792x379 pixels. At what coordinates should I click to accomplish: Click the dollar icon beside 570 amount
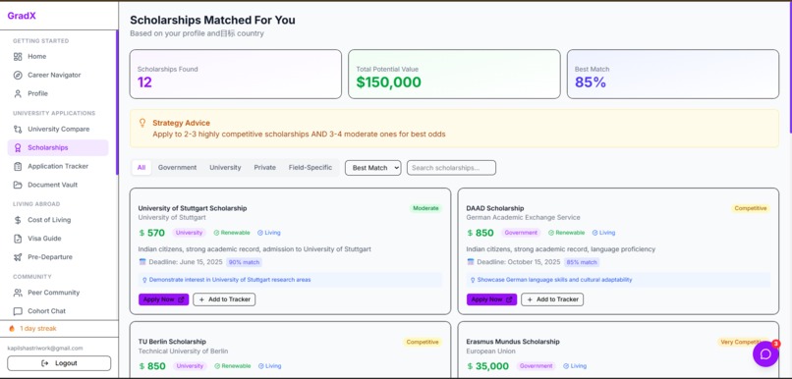tap(141, 233)
